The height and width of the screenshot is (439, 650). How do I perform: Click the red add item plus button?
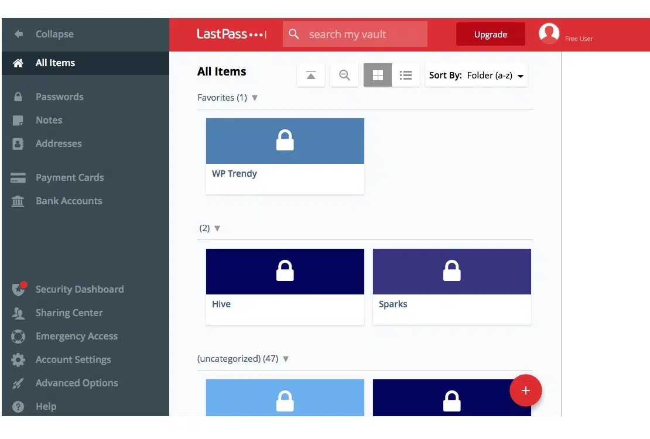point(525,390)
